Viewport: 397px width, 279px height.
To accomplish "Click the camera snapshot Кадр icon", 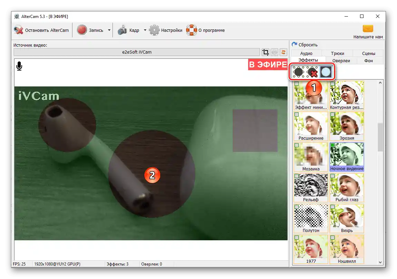I will pos(122,30).
